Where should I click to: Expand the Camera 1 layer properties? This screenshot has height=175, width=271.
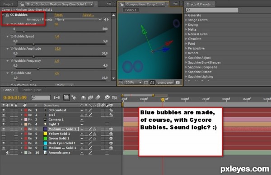[x=21, y=120]
